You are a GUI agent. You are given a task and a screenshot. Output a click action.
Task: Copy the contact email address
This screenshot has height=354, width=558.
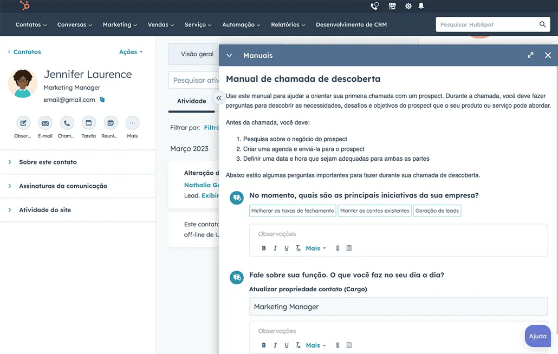tap(102, 100)
